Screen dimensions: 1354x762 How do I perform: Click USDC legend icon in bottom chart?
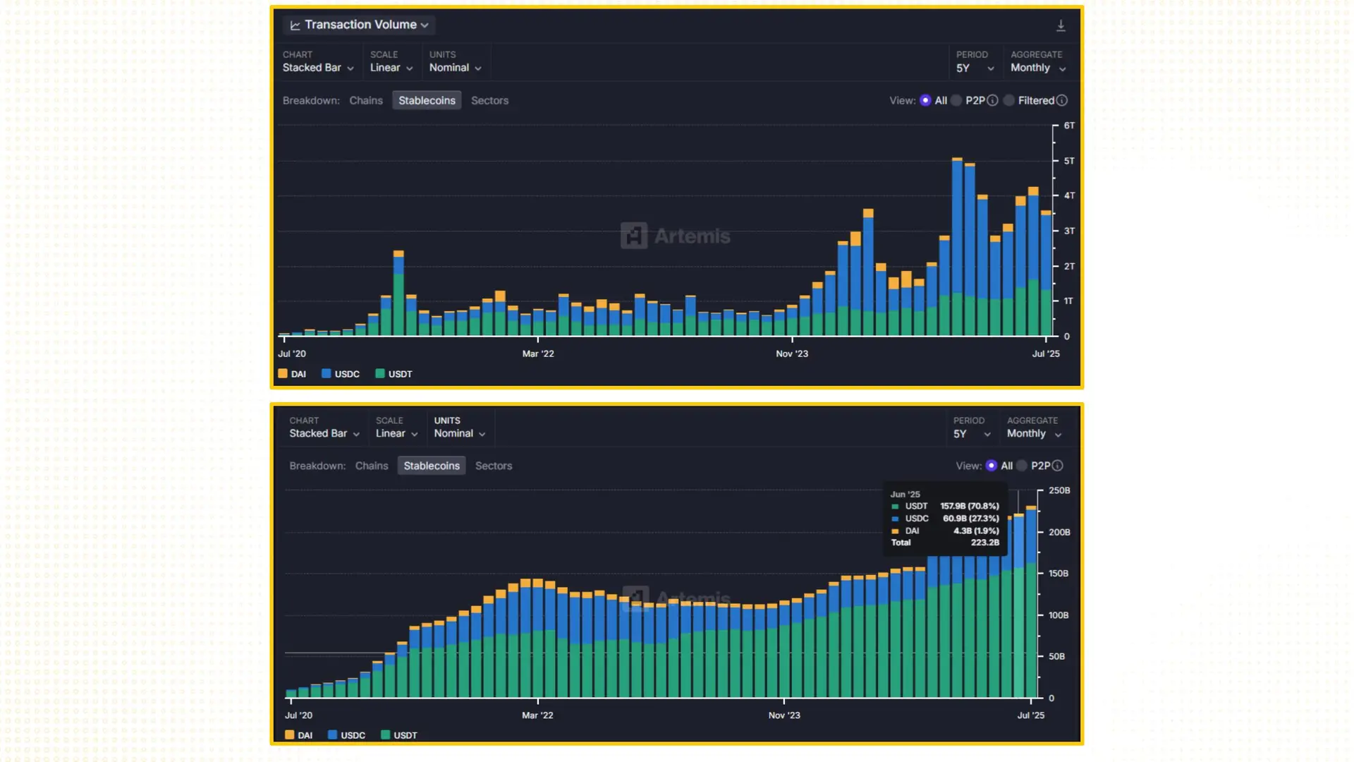[332, 734]
